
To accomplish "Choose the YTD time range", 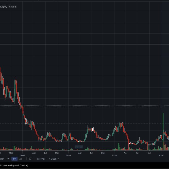I will click(x=2, y=159).
